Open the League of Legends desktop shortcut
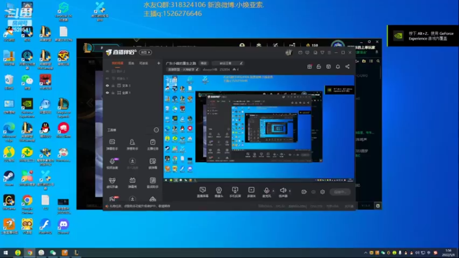Image resolution: width=459 pixels, height=258 pixels. point(63,108)
